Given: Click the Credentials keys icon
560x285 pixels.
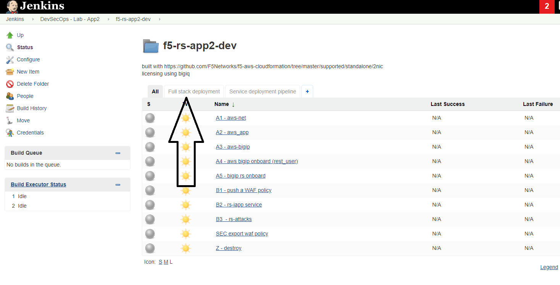Looking at the screenshot, I should (10, 133).
